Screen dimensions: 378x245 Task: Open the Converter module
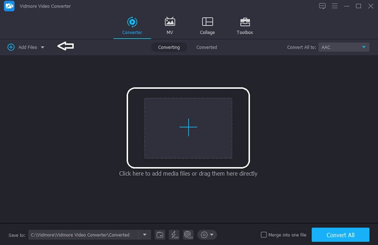tap(132, 25)
